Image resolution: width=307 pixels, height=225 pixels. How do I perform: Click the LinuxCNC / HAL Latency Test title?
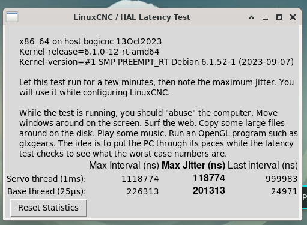point(132,17)
